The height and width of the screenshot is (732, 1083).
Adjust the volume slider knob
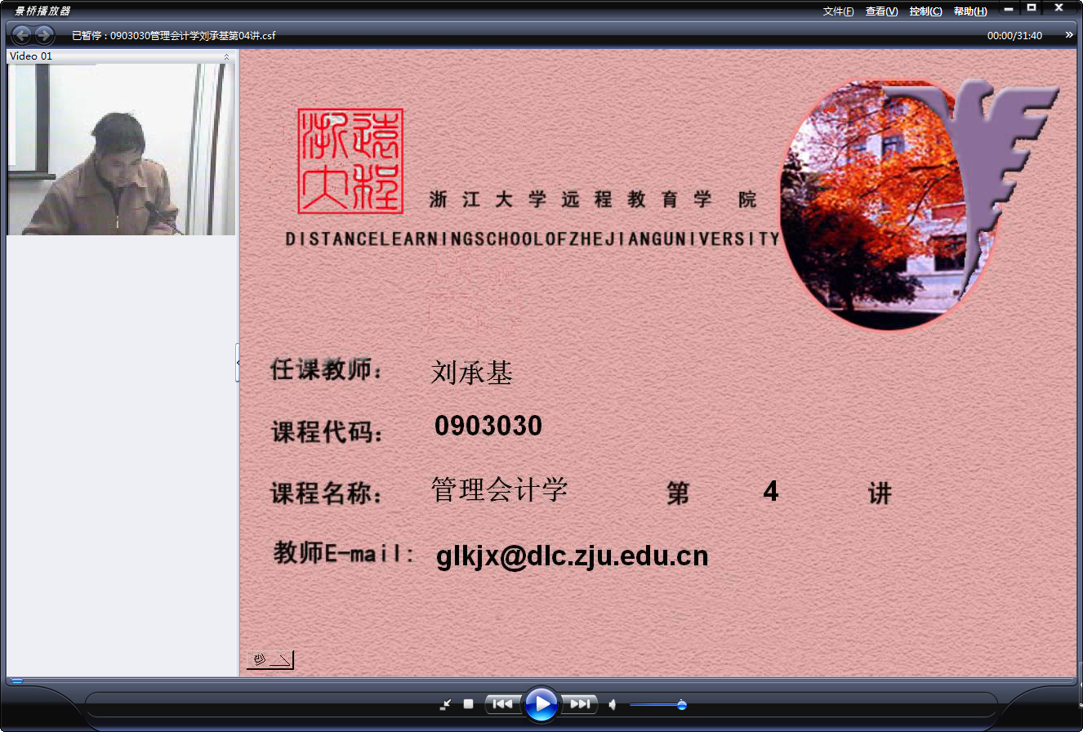point(682,705)
